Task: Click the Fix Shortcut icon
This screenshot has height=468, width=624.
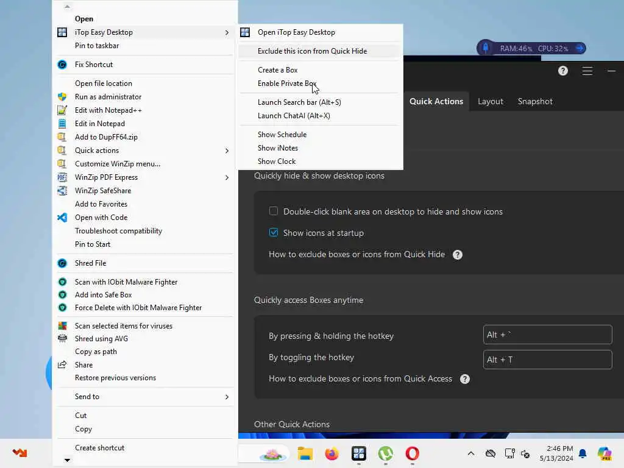Action: pos(63,65)
